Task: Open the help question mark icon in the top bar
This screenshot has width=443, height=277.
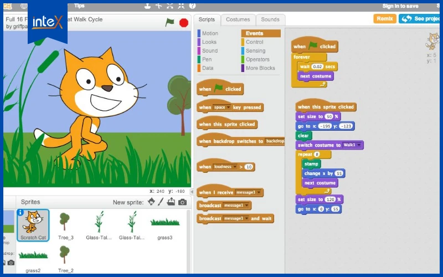Action: tap(192, 6)
